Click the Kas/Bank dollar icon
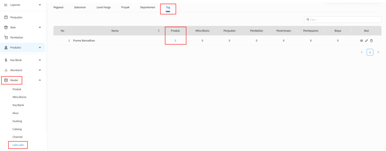 6,60
